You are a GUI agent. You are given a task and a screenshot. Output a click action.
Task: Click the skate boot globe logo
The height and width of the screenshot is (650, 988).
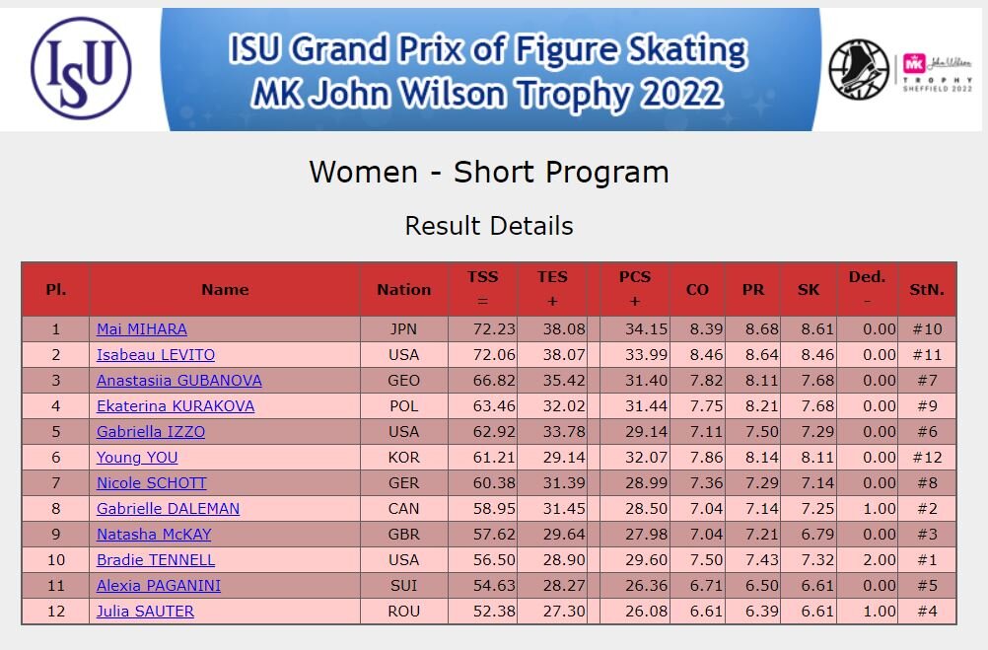click(858, 69)
